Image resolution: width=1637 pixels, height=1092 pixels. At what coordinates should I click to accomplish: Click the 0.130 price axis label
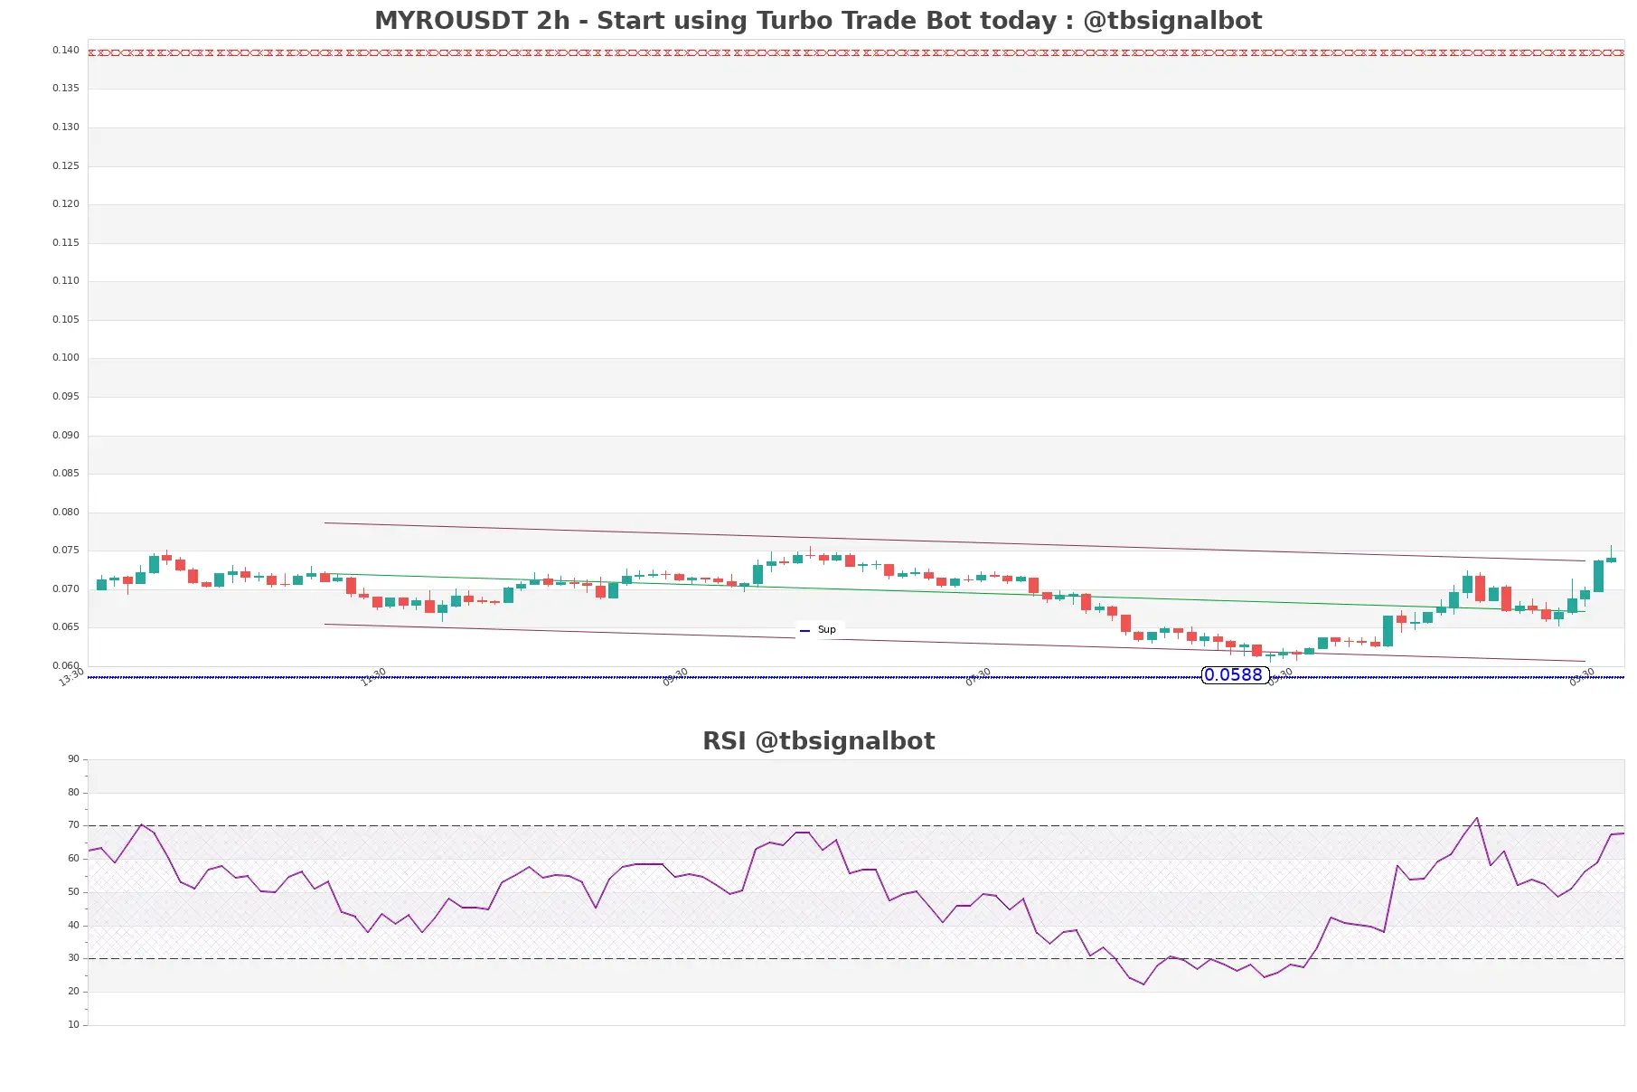(x=66, y=127)
